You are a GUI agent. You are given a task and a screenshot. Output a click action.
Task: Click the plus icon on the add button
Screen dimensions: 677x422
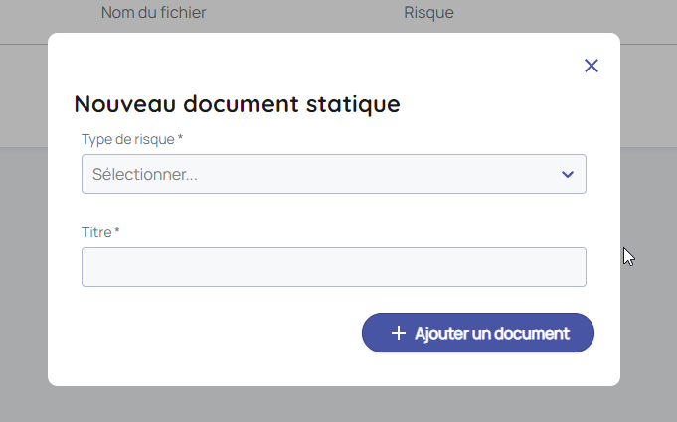point(399,334)
